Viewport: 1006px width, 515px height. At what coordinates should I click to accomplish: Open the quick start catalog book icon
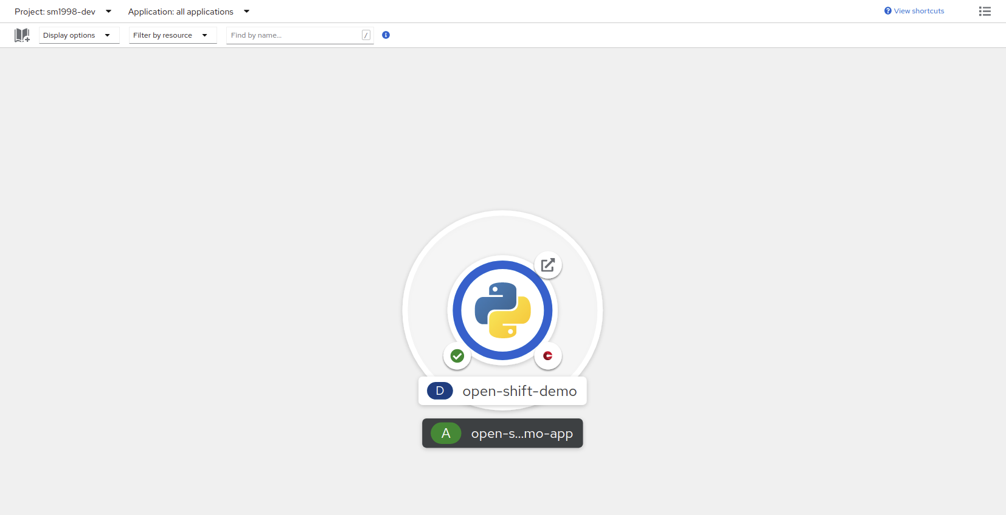pos(22,35)
